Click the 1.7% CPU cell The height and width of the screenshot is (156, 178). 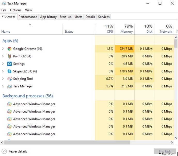105,86
